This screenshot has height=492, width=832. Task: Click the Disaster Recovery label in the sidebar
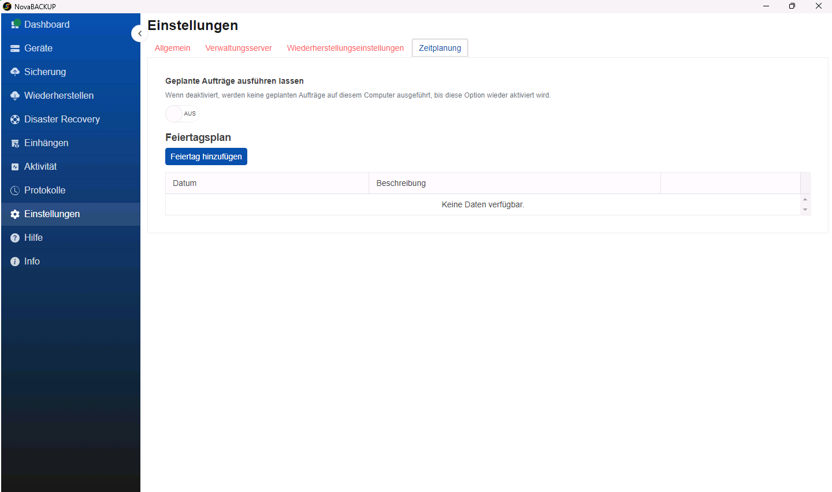62,119
